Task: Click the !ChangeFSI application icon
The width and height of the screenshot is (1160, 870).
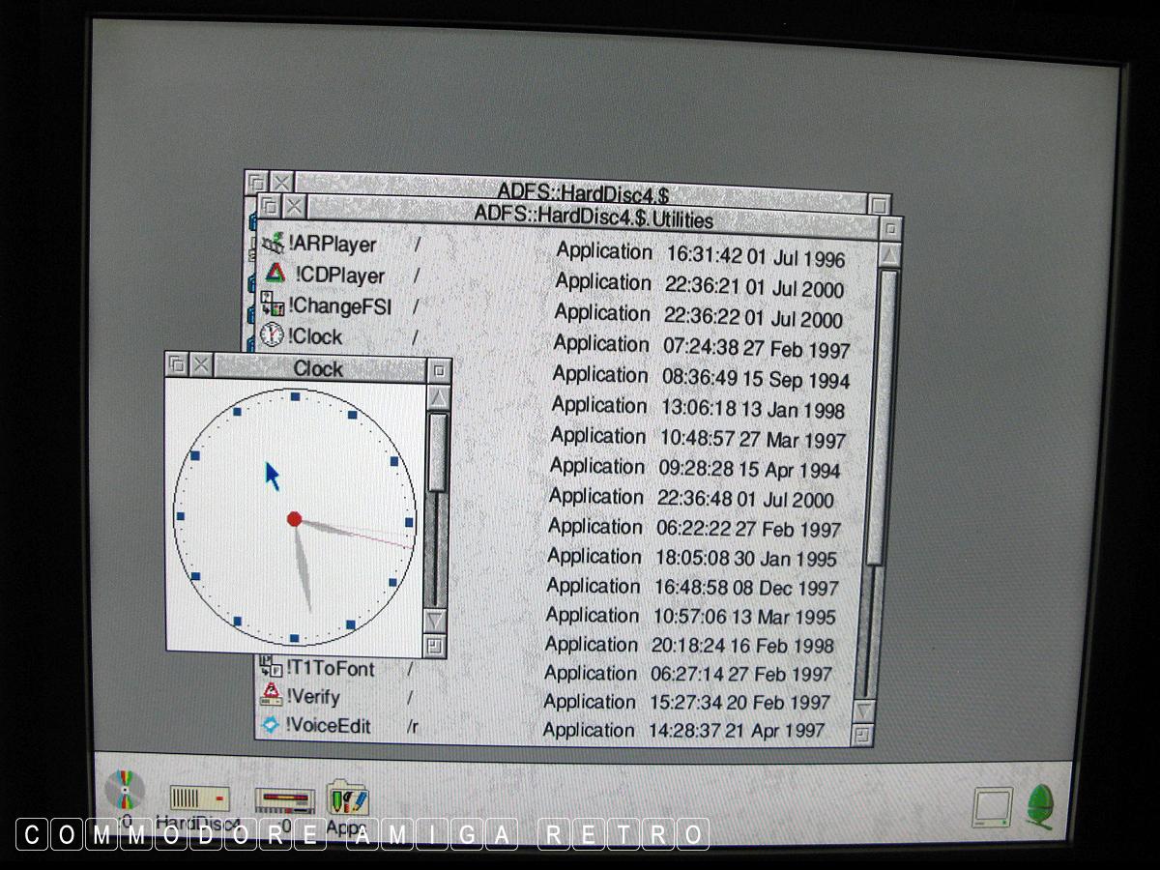Action: pos(274,305)
